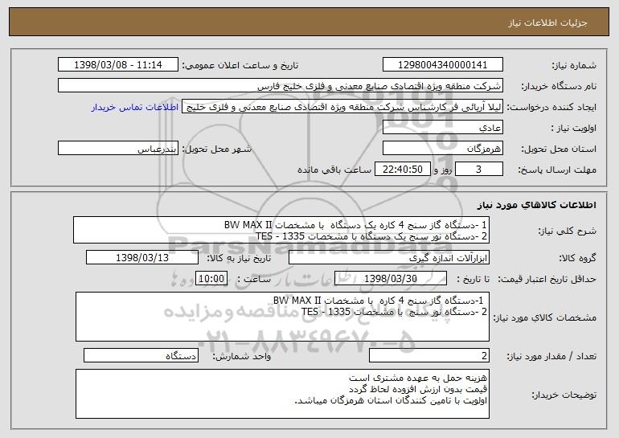Click the label نام دستگاه خریدار

coord(559,86)
